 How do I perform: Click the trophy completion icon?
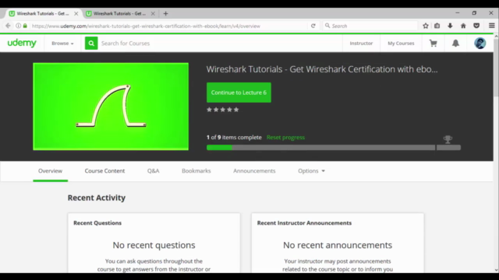pos(448,139)
